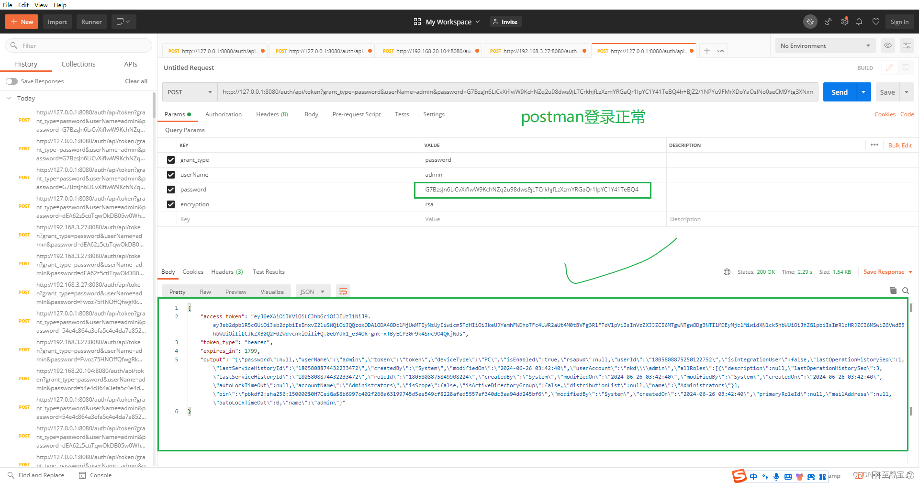
Task: Switch to the Collections tab
Action: pos(78,64)
